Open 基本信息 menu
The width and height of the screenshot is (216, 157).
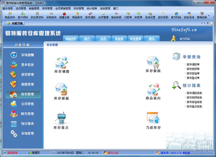8,8
